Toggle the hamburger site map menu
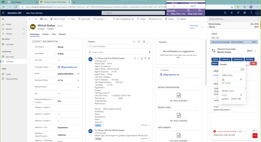Viewport: 261px width, 142px height. [3, 19]
